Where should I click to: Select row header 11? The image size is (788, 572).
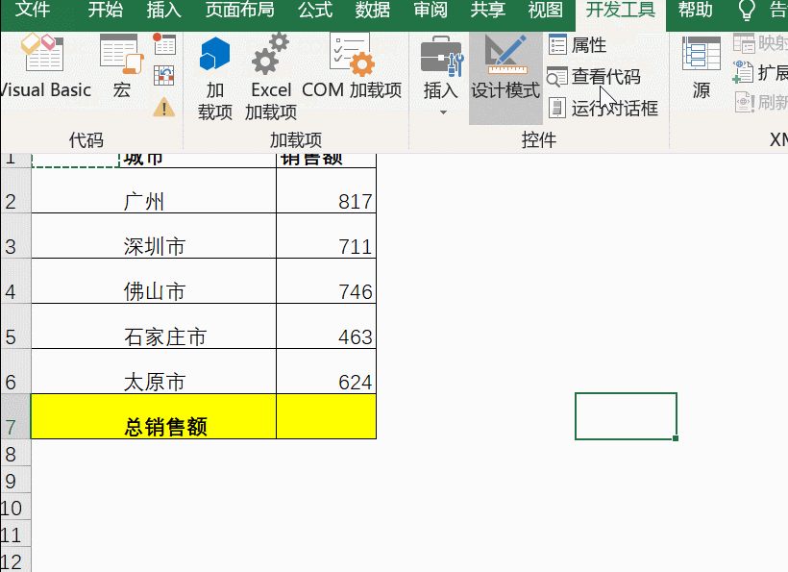(15, 535)
